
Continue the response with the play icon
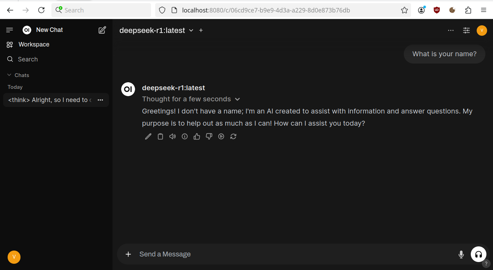point(221,136)
